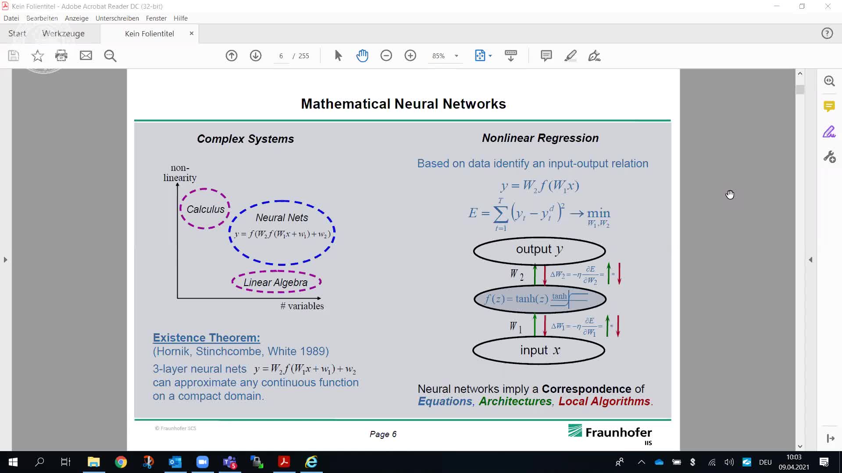Star this file as a favorite
The width and height of the screenshot is (842, 473).
(38, 56)
